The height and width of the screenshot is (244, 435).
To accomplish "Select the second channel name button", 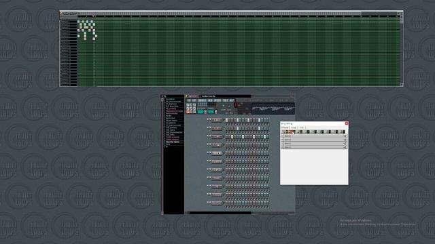I will click(x=217, y=128).
